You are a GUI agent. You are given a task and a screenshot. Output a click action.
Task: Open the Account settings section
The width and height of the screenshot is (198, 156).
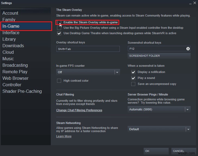pyautogui.click(x=10, y=13)
